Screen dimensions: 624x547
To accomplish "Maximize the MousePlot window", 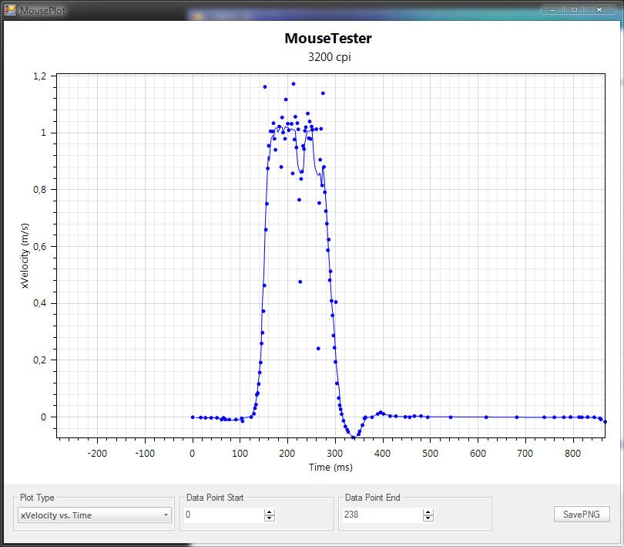I will click(574, 9).
